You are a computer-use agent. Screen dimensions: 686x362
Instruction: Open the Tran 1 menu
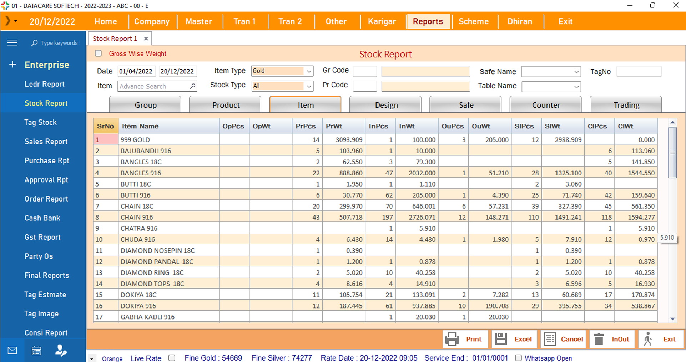click(x=244, y=21)
